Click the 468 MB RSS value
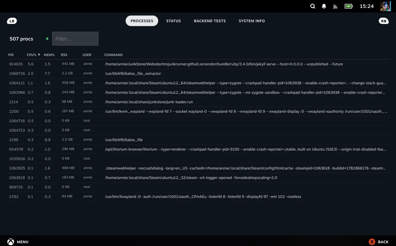Viewport: 396px width, 246px height. 68,168
